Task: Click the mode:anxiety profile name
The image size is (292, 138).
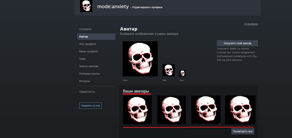Action: (113, 7)
